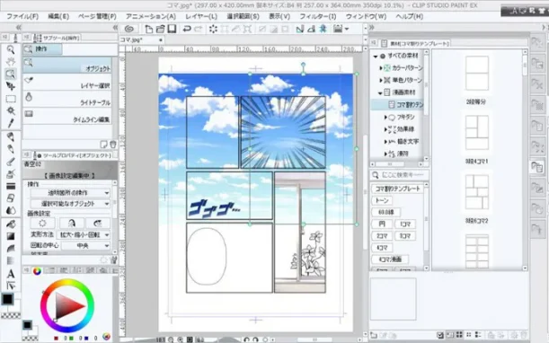Image resolution: width=549 pixels, height=343 pixels.
Task: Toggle the 2コマ tag filter
Action: click(382, 236)
